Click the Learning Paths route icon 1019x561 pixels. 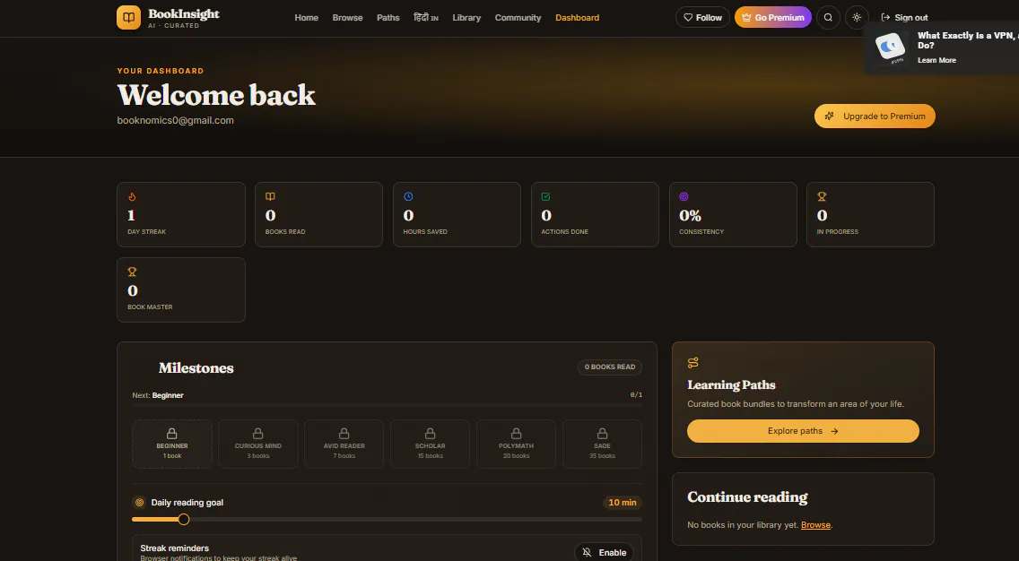tap(692, 363)
